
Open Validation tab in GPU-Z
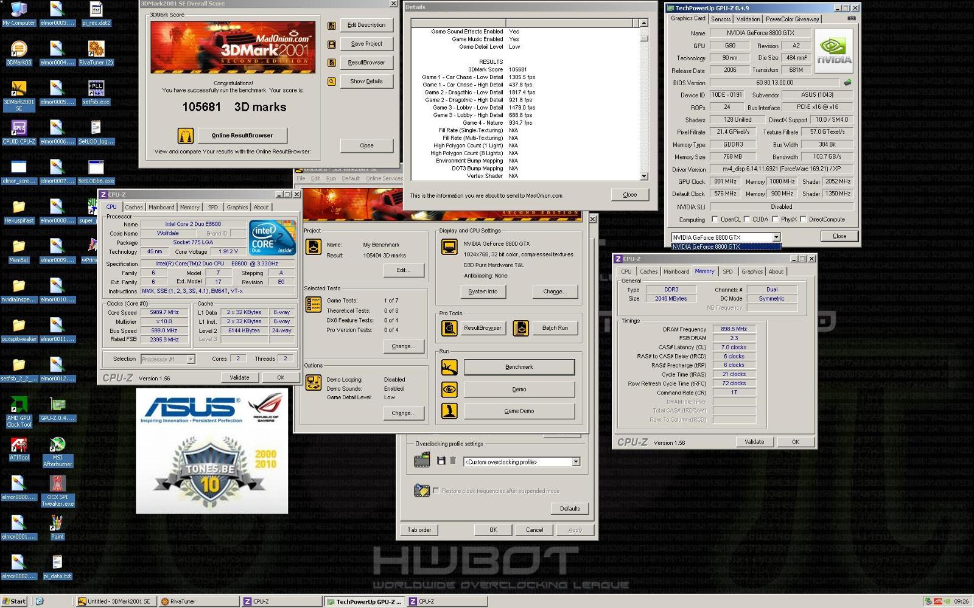click(x=748, y=19)
